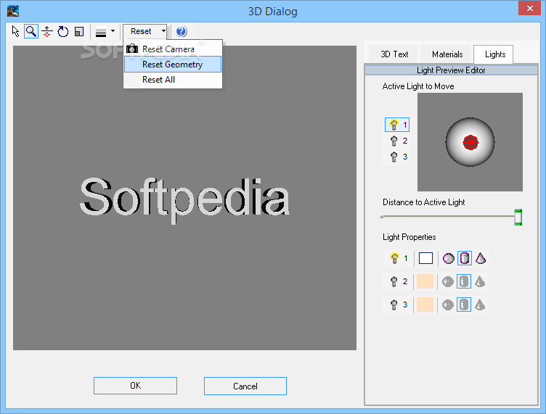Select cylinder light type for light 3
The height and width of the screenshot is (414, 546).
[x=464, y=305]
